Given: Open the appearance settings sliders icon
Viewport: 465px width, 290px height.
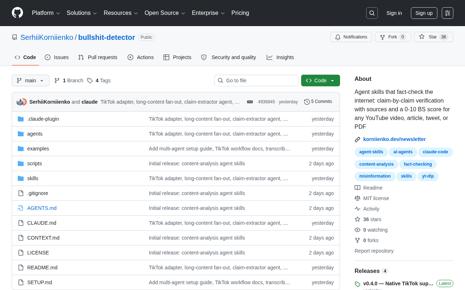Looking at the screenshot, I should (448, 13).
